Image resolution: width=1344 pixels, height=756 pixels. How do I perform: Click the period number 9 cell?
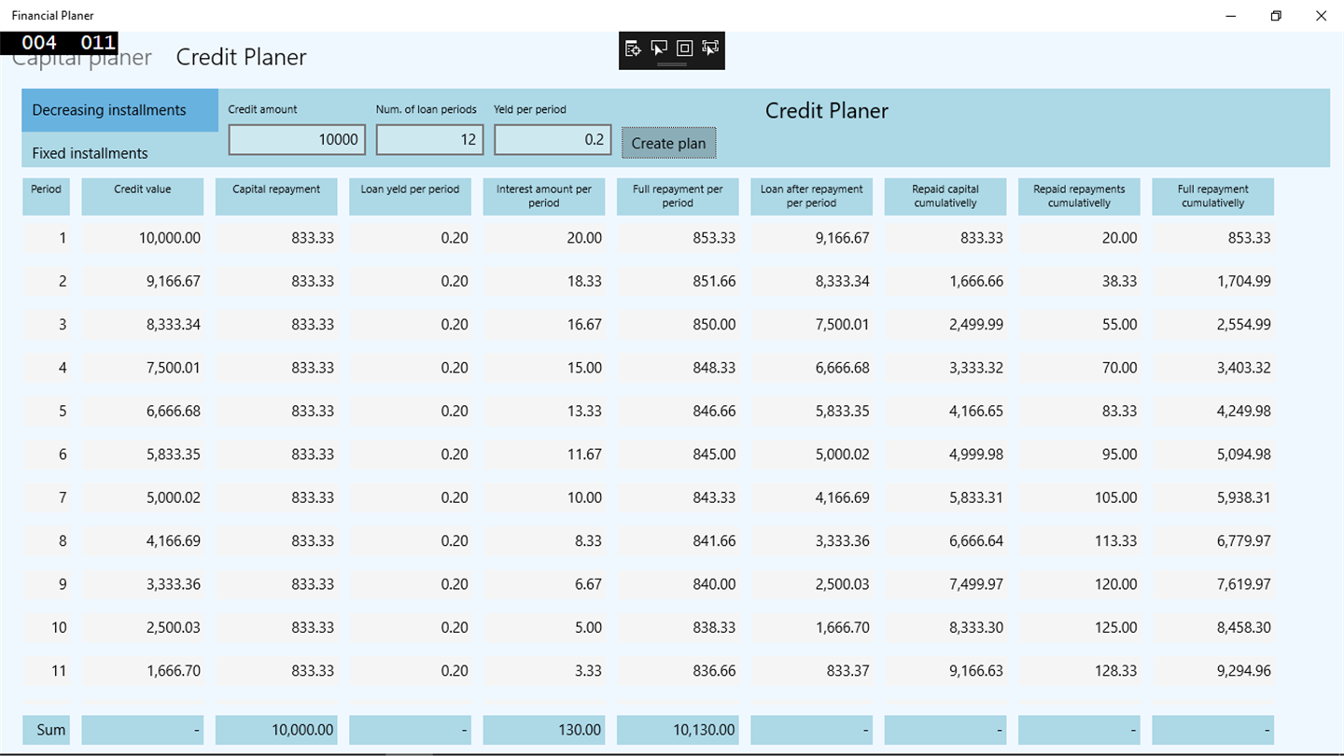pos(46,584)
